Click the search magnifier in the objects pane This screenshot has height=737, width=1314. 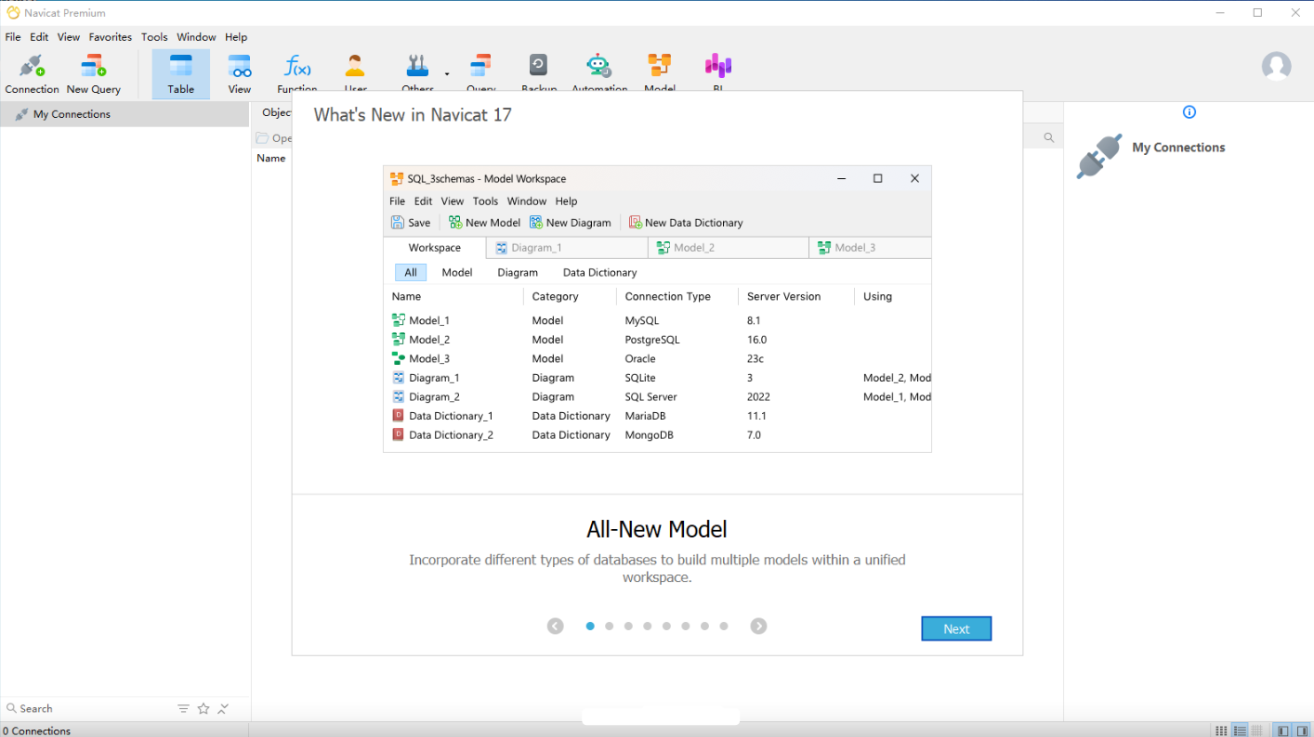1048,137
